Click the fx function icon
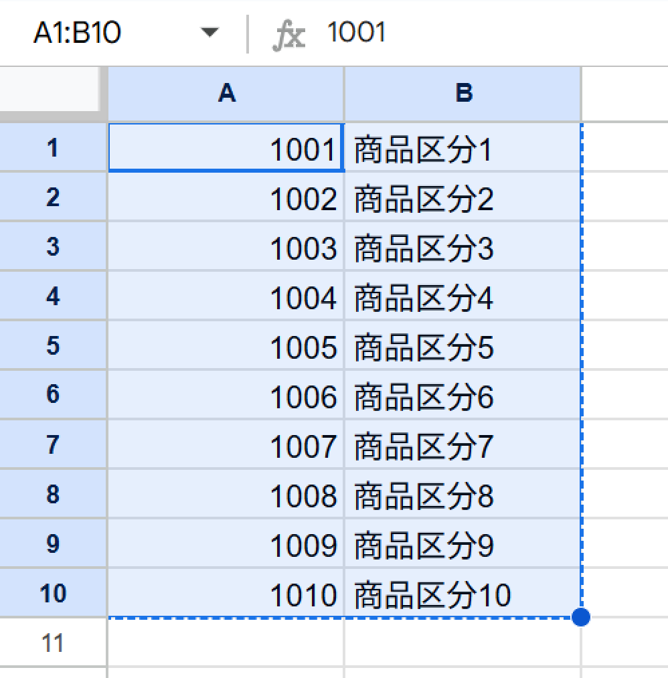 [288, 33]
